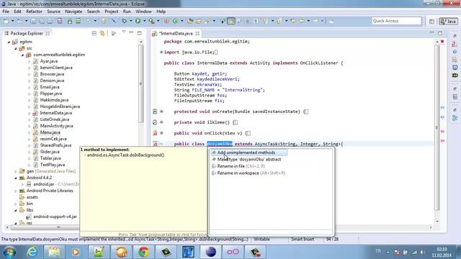Select the Java perspective button

tap(448, 21)
